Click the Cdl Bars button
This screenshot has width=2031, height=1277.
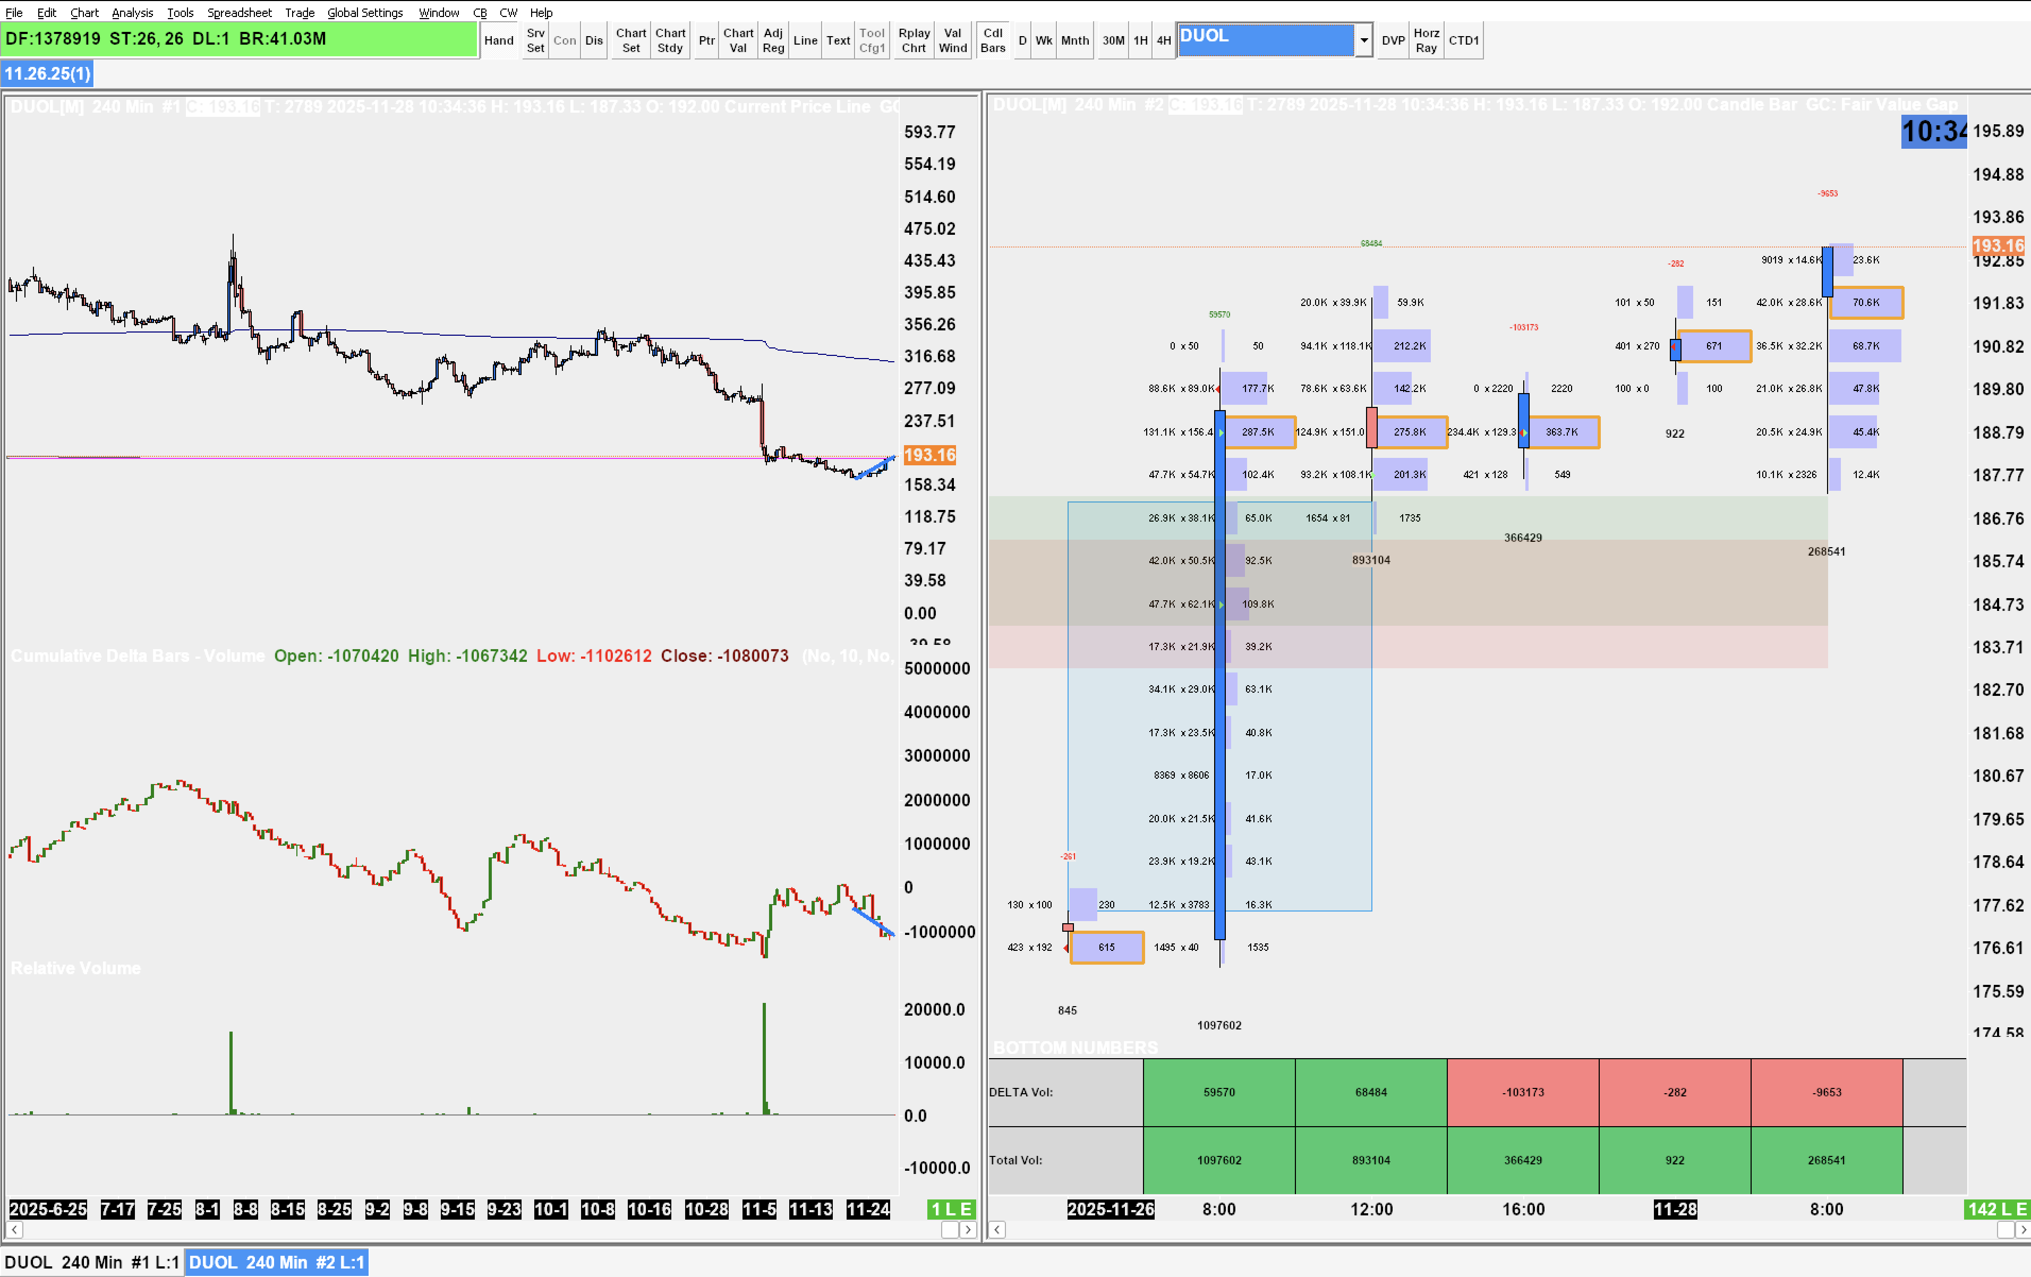tap(993, 40)
